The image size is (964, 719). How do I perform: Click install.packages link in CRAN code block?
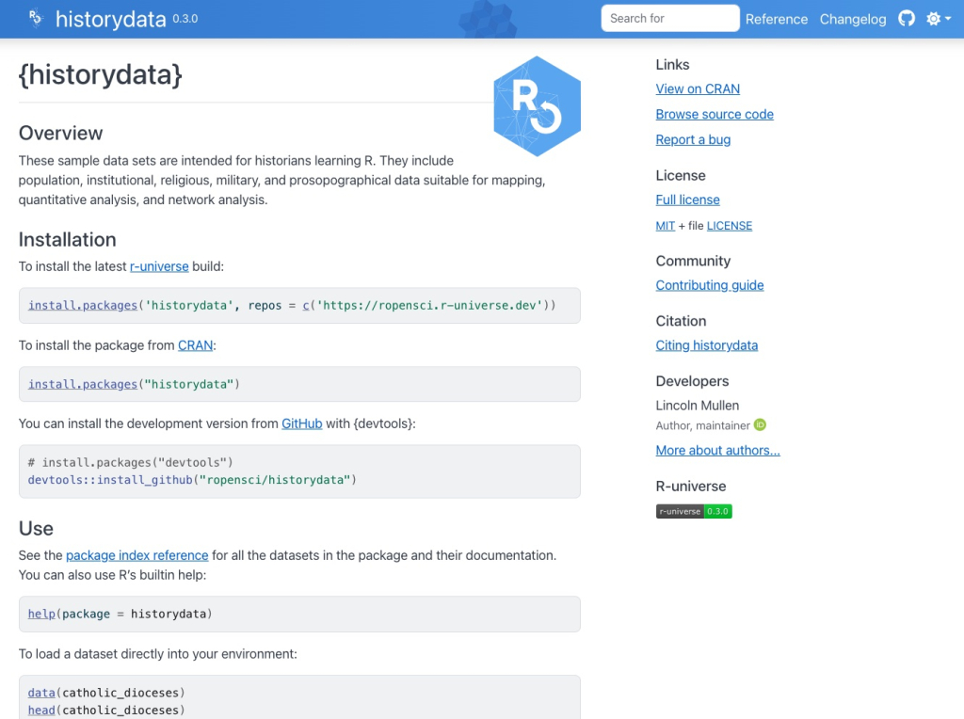pos(83,384)
